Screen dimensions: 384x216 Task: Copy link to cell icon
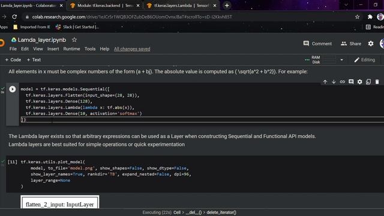click(343, 82)
